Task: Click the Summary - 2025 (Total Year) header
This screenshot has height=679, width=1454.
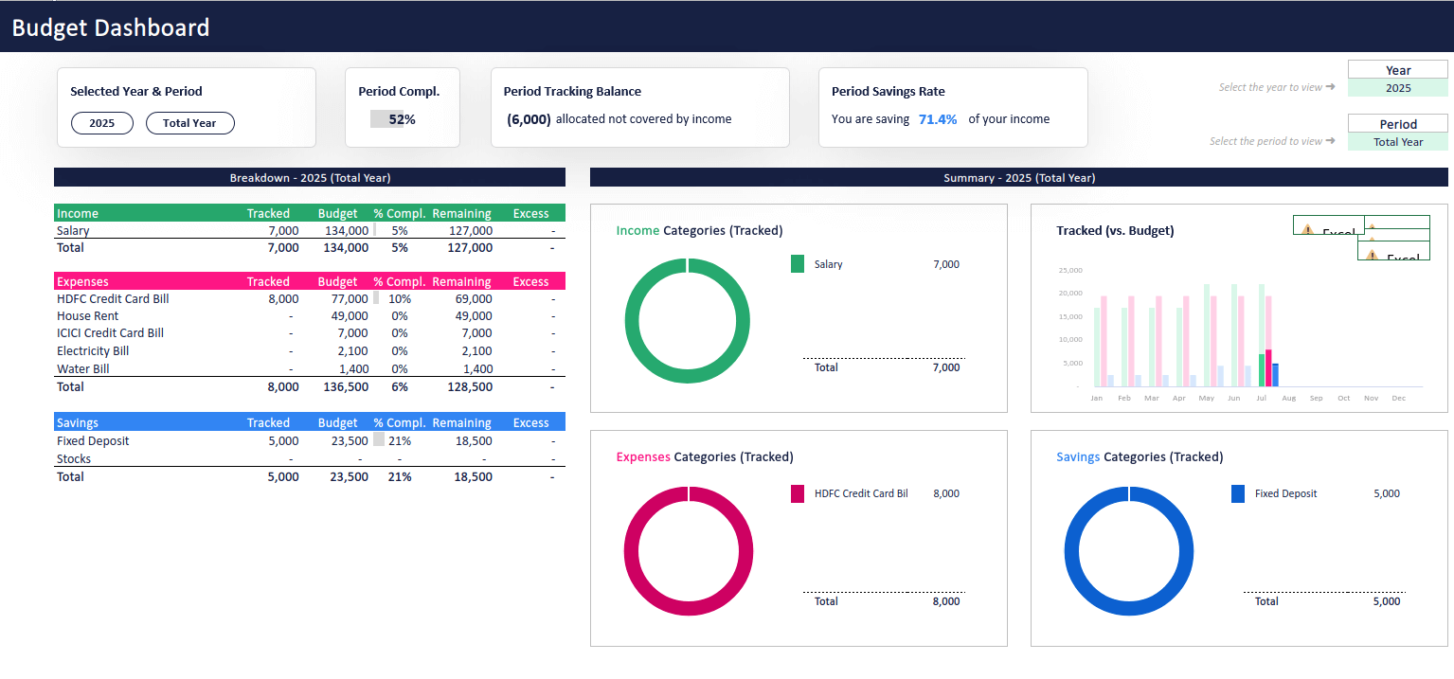Action: coord(1020,177)
